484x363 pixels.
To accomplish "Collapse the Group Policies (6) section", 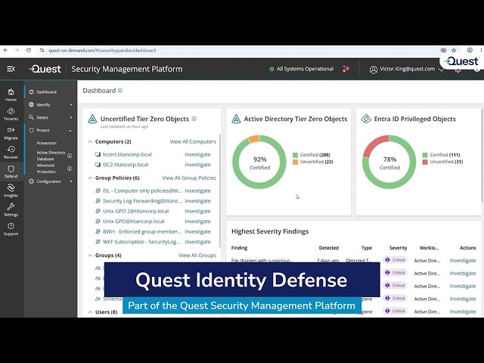I will tap(90, 178).
